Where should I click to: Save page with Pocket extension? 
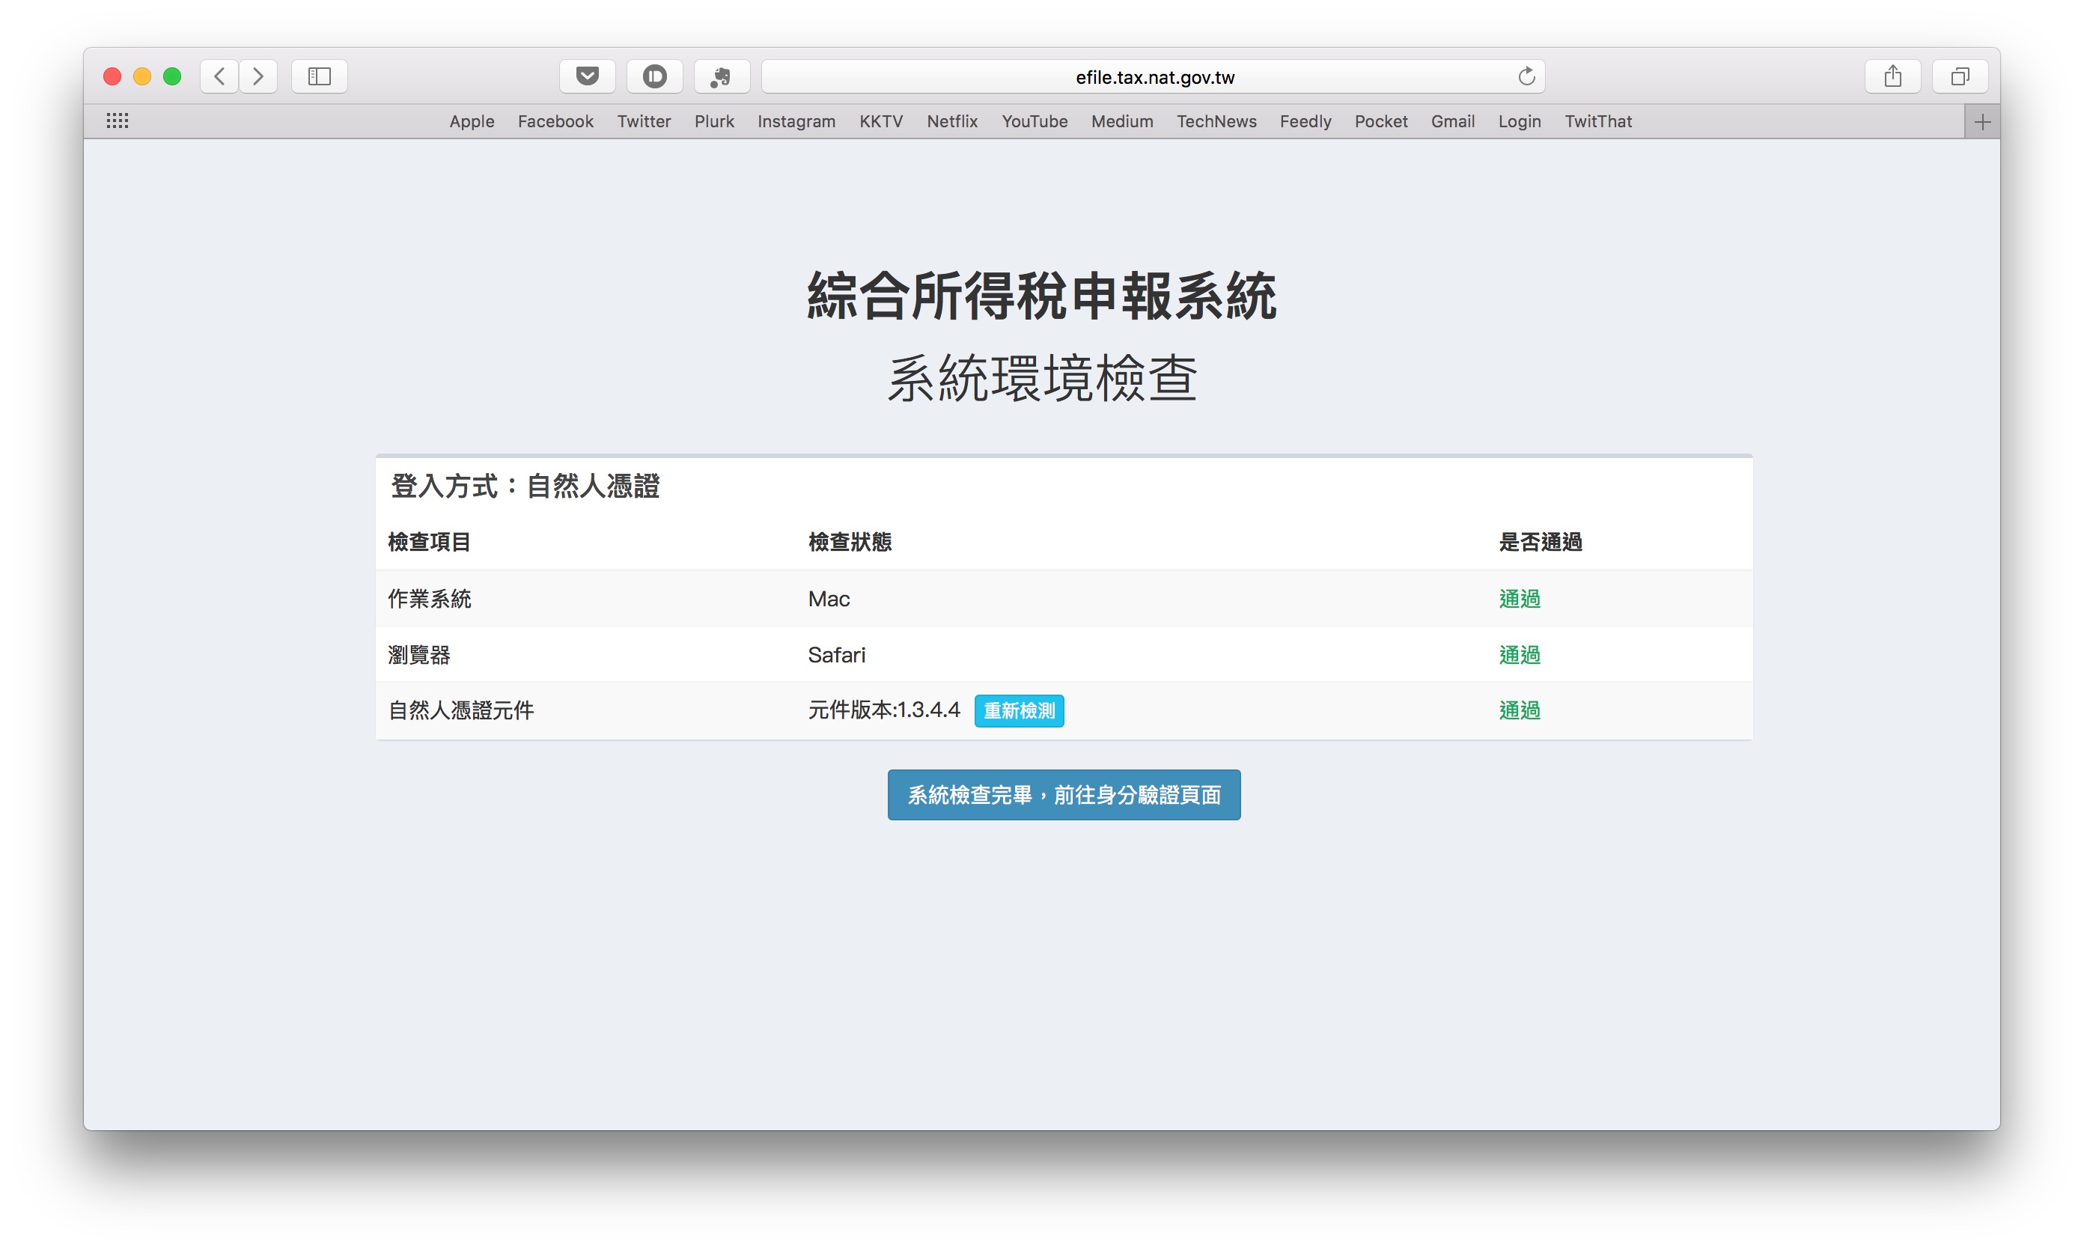tap(587, 76)
